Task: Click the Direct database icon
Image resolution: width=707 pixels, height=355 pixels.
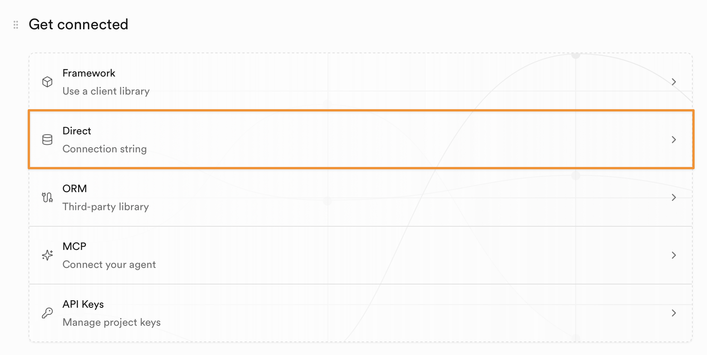Action: 47,140
